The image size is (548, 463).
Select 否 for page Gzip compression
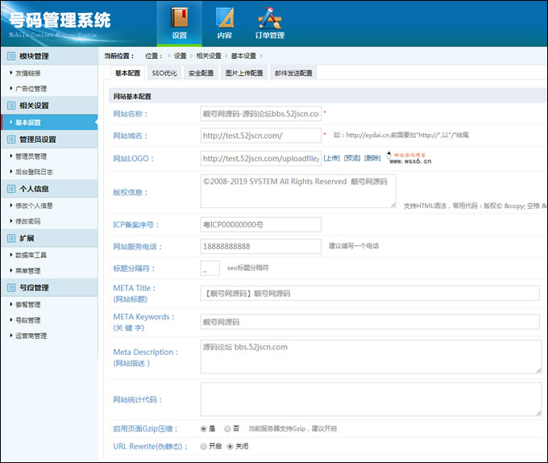tap(228, 428)
